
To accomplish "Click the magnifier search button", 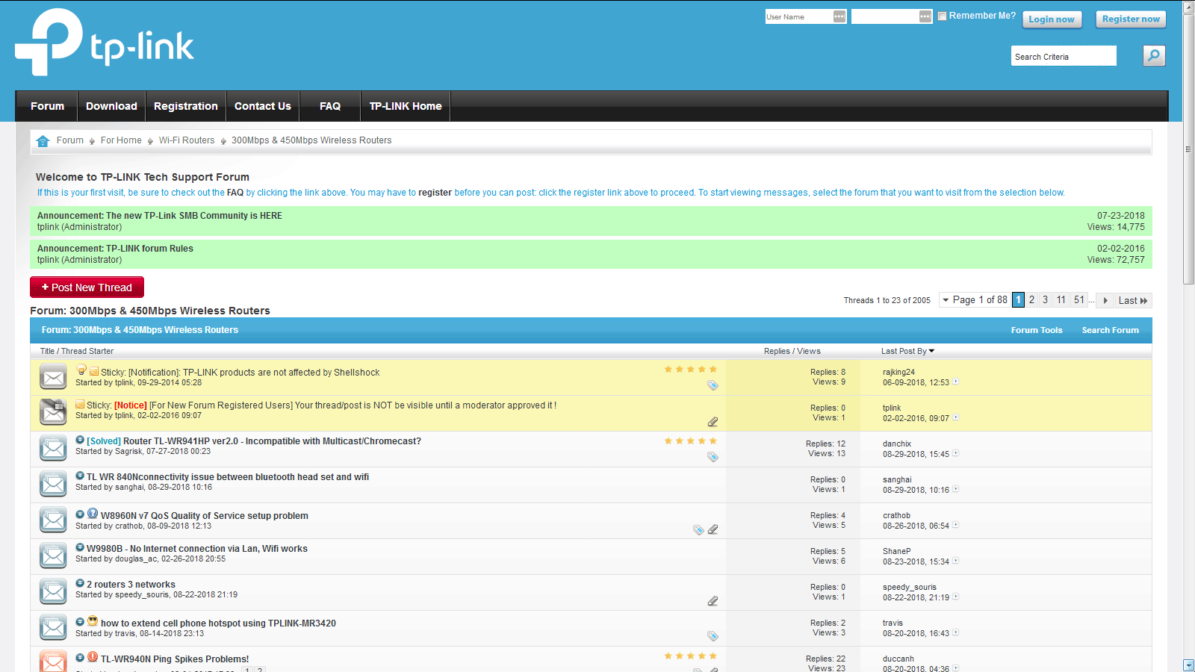I will (x=1154, y=55).
